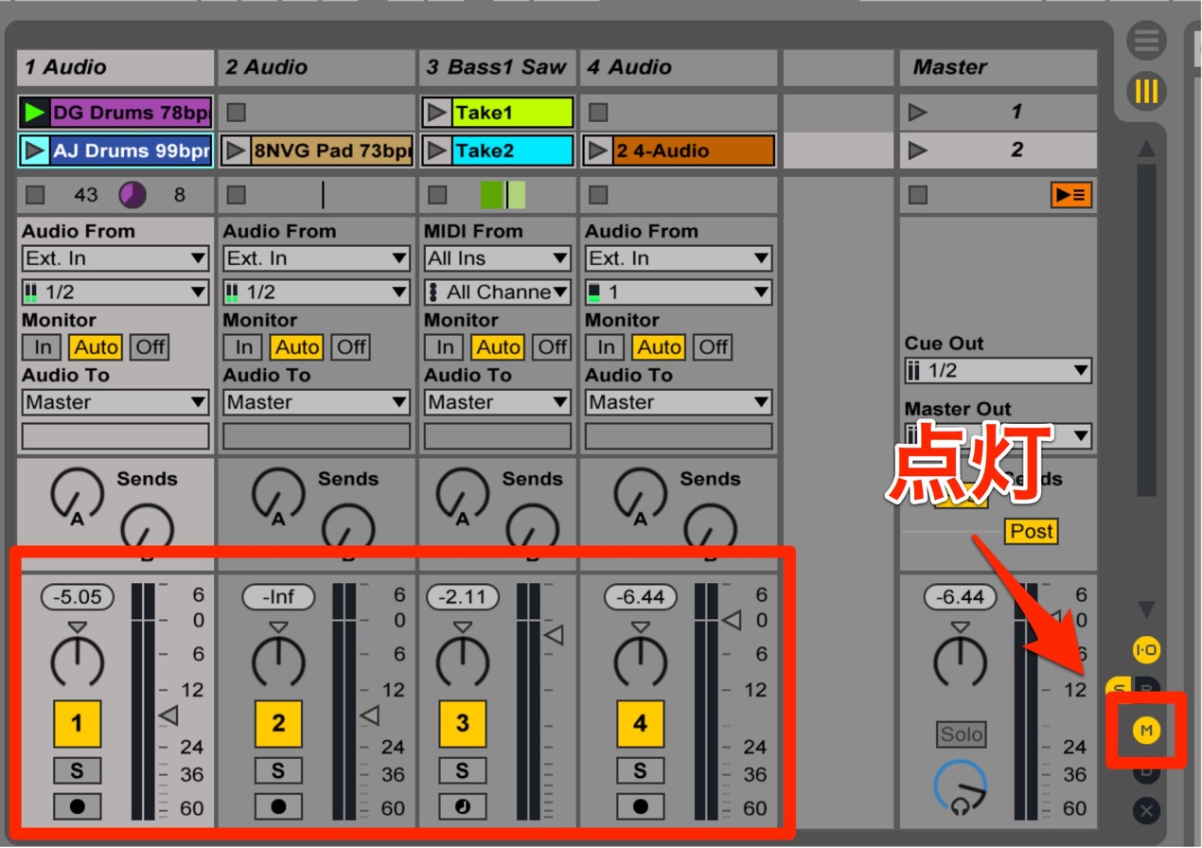Screen dimensions: 1202x848
Task: Click the -Inf volume value field
Action: (278, 597)
